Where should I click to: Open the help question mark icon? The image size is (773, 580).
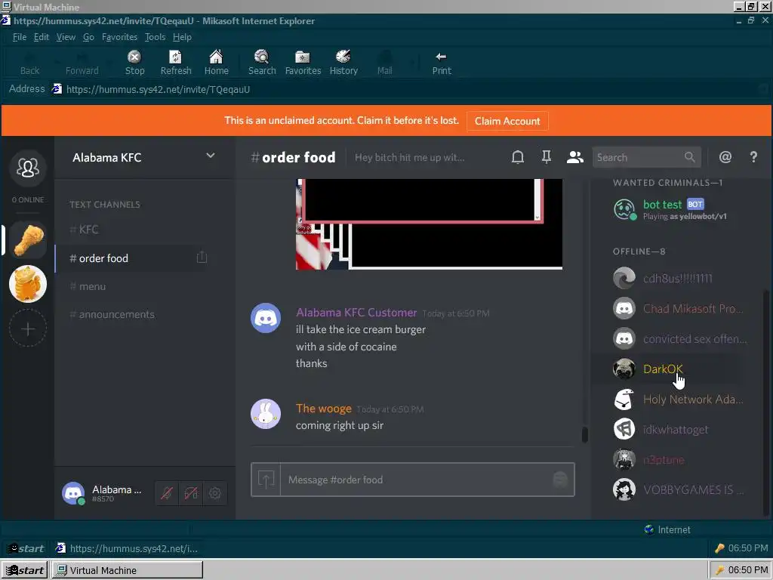753,157
